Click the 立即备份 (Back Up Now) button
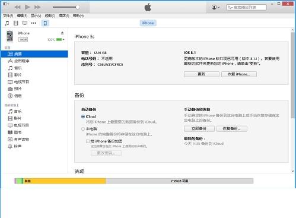296x218 pixels. click(x=199, y=128)
